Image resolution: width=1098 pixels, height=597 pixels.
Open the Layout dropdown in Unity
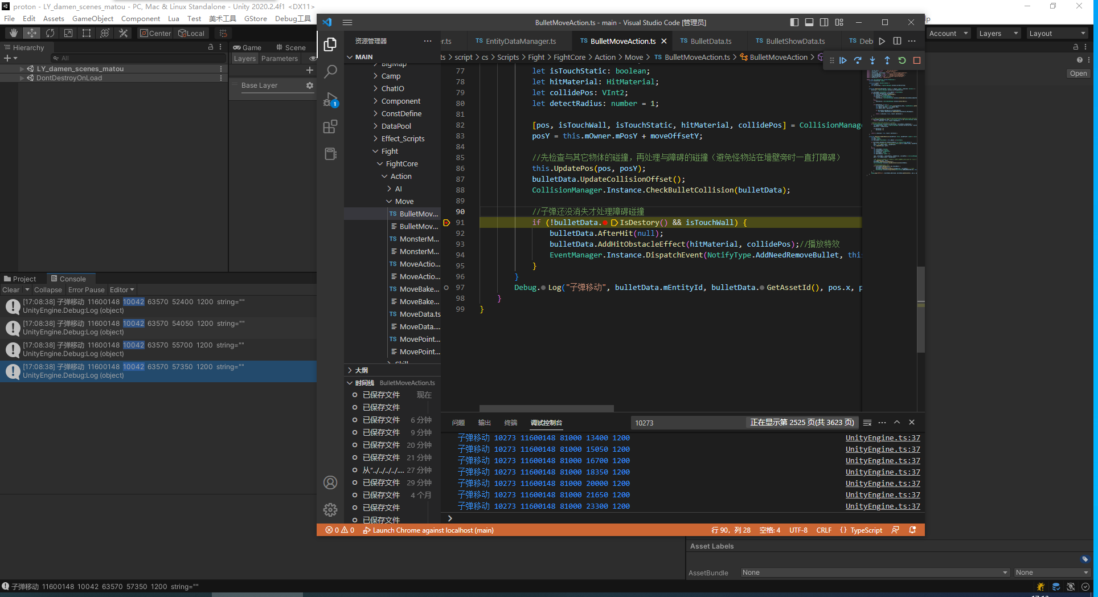coord(1057,34)
